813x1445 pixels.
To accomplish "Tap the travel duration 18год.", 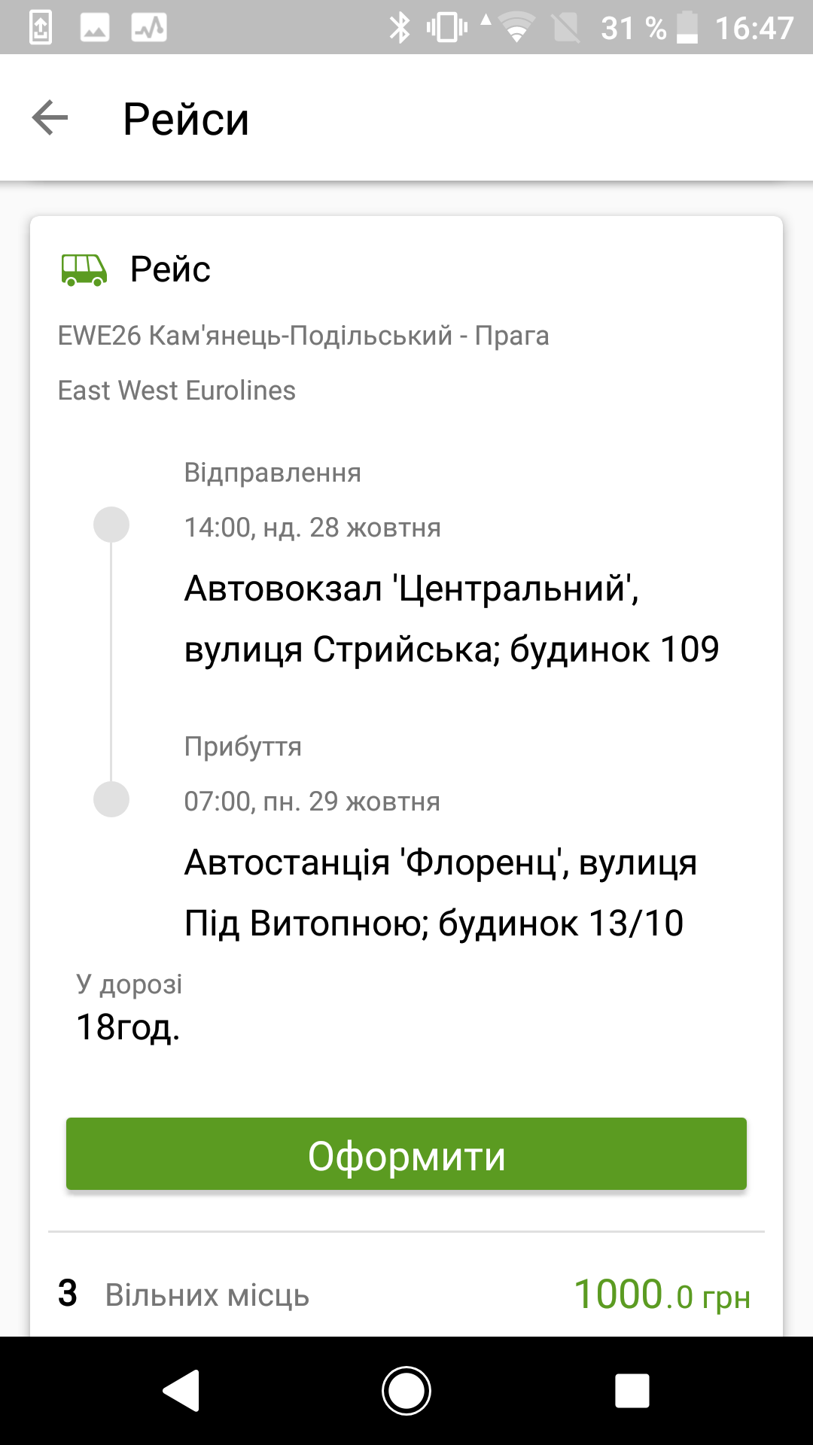I will pos(128,1027).
